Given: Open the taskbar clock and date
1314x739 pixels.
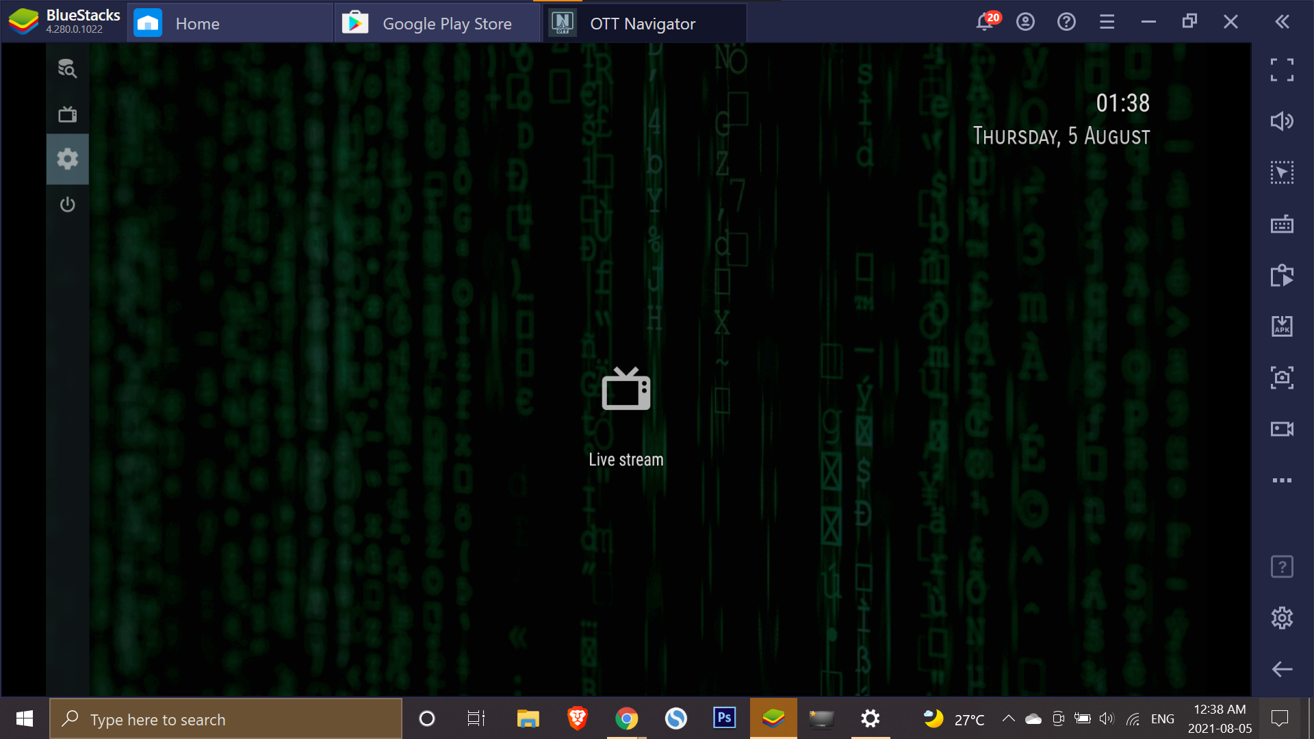Looking at the screenshot, I should pos(1220,718).
